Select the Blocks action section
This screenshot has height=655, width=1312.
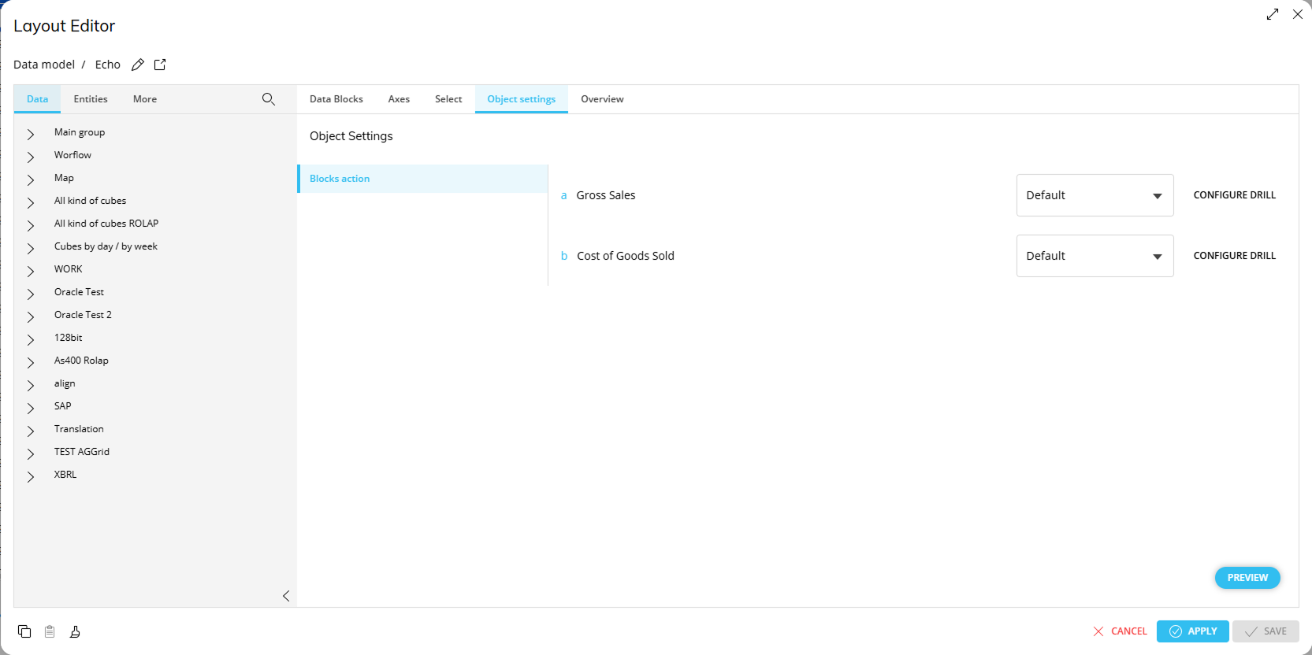click(422, 179)
